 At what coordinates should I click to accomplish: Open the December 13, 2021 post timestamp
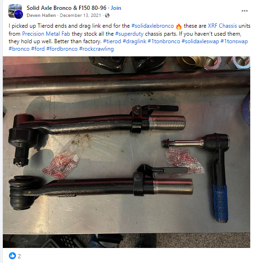(80, 15)
